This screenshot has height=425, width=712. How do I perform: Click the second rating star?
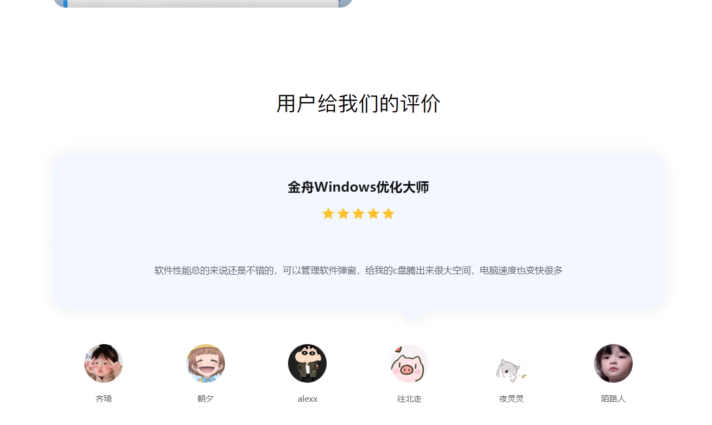[x=343, y=213]
